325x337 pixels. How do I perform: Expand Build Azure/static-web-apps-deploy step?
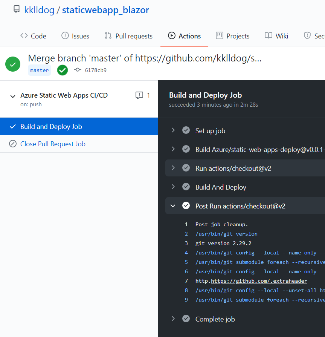[173, 149]
